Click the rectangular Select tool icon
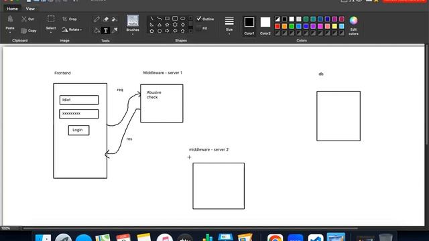The height and width of the screenshot is (241, 429). 51,19
